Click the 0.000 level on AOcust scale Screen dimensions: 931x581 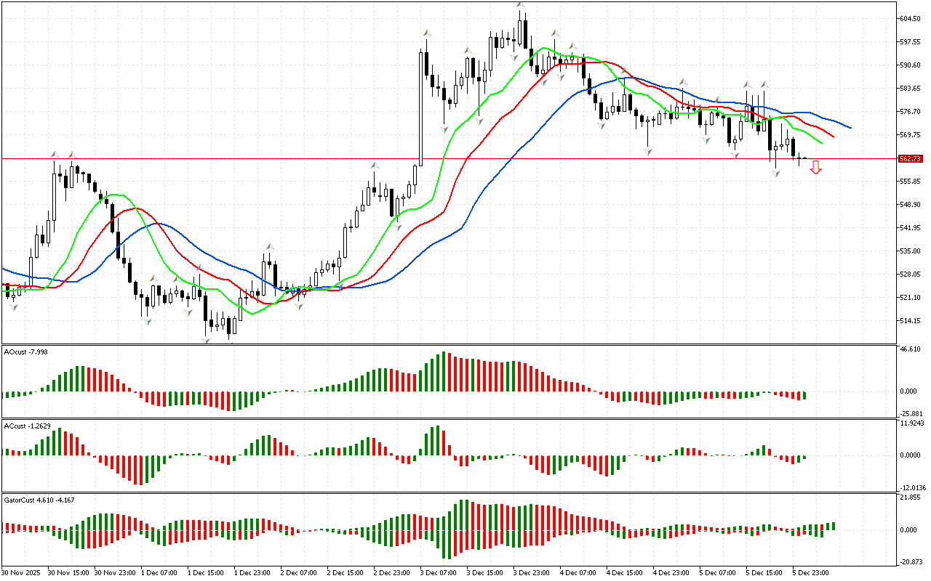coord(911,391)
